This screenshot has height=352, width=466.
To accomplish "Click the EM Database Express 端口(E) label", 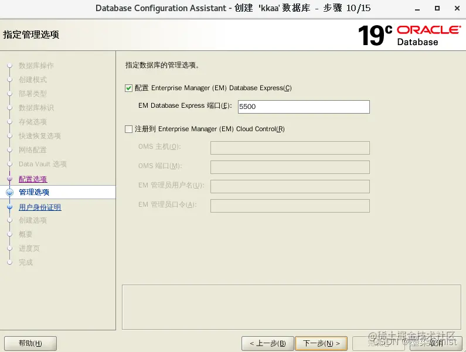I will pos(185,106).
